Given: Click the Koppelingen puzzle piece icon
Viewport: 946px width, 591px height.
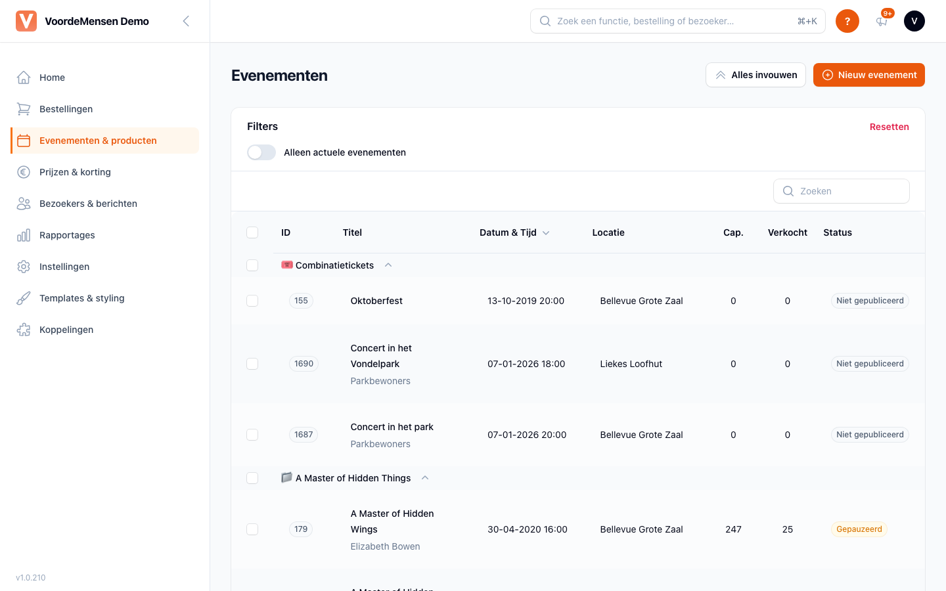Looking at the screenshot, I should 24,330.
